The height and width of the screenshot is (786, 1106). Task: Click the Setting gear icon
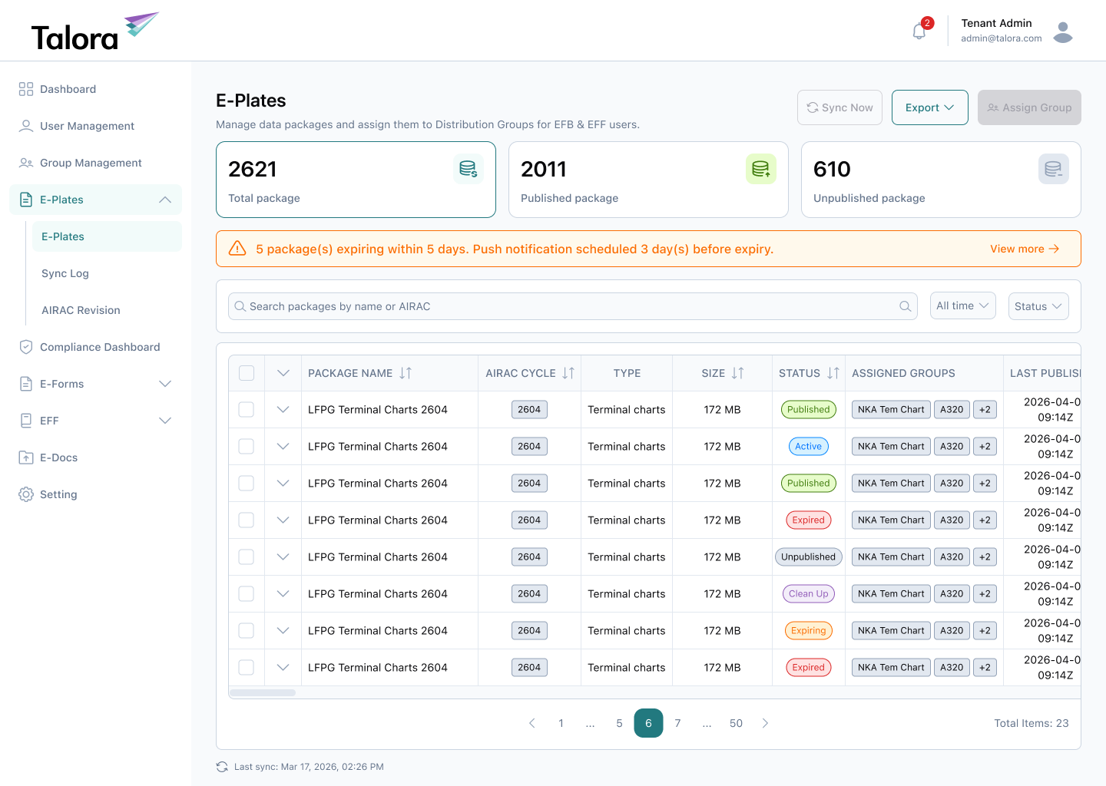[26, 494]
